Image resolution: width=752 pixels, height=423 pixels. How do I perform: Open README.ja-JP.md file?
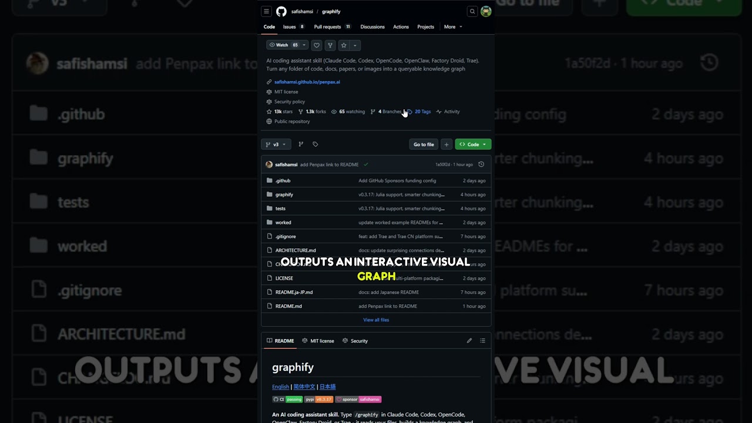tap(294, 293)
